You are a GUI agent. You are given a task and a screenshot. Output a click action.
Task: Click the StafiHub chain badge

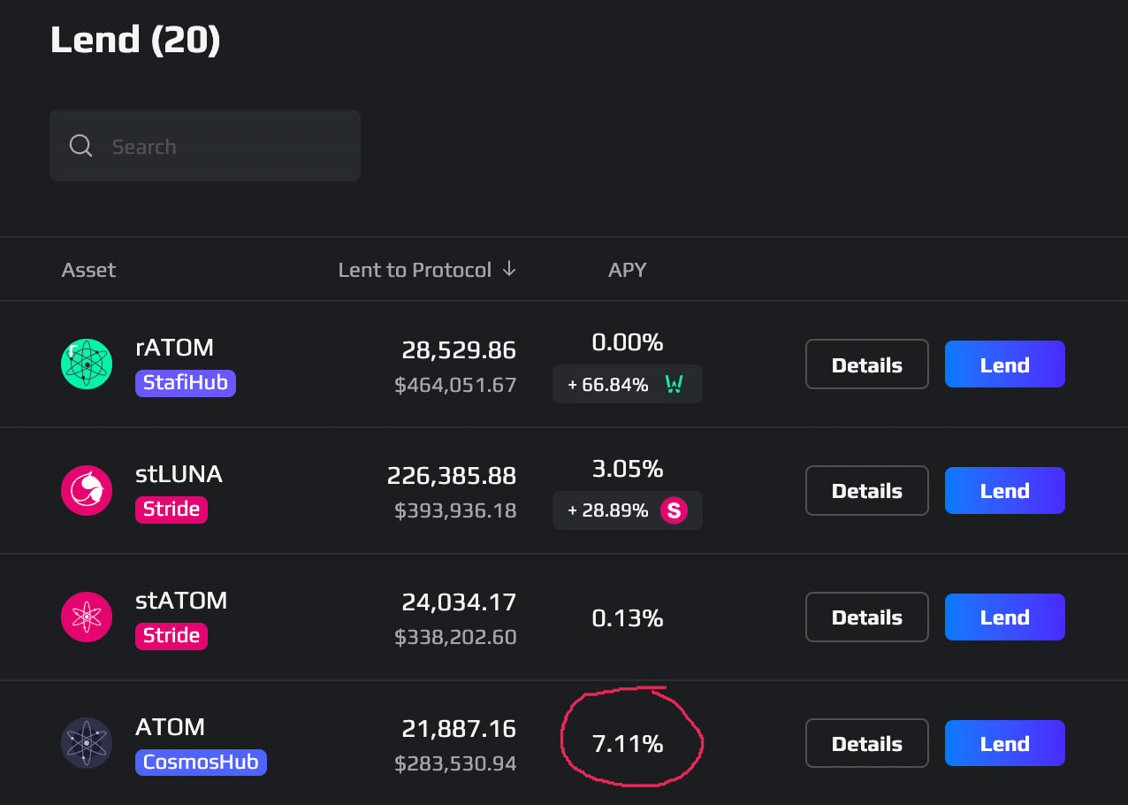coord(186,383)
